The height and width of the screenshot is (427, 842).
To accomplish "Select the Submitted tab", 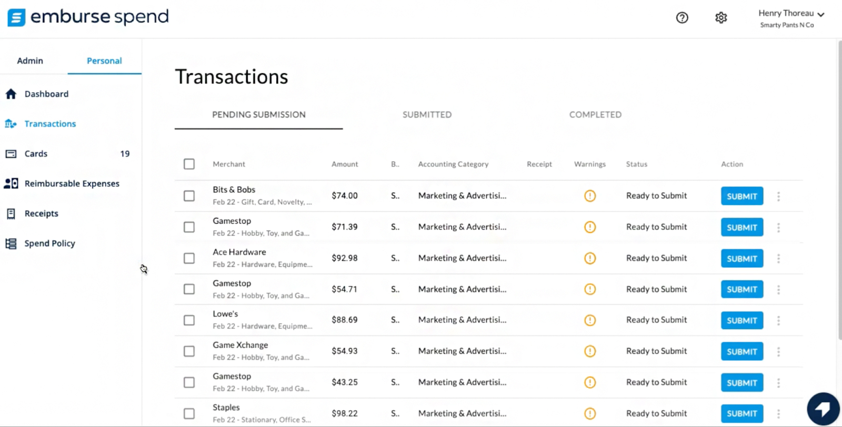I will [x=427, y=115].
